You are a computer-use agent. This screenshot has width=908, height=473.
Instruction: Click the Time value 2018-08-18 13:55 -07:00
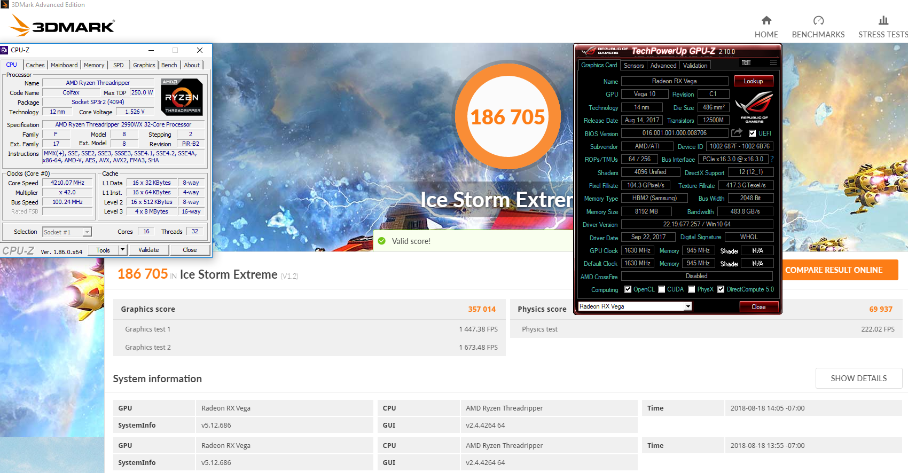coord(768,446)
